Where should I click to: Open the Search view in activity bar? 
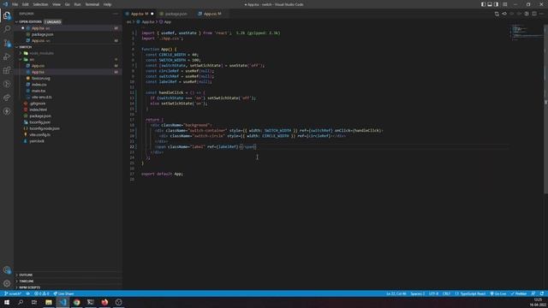tap(7, 29)
